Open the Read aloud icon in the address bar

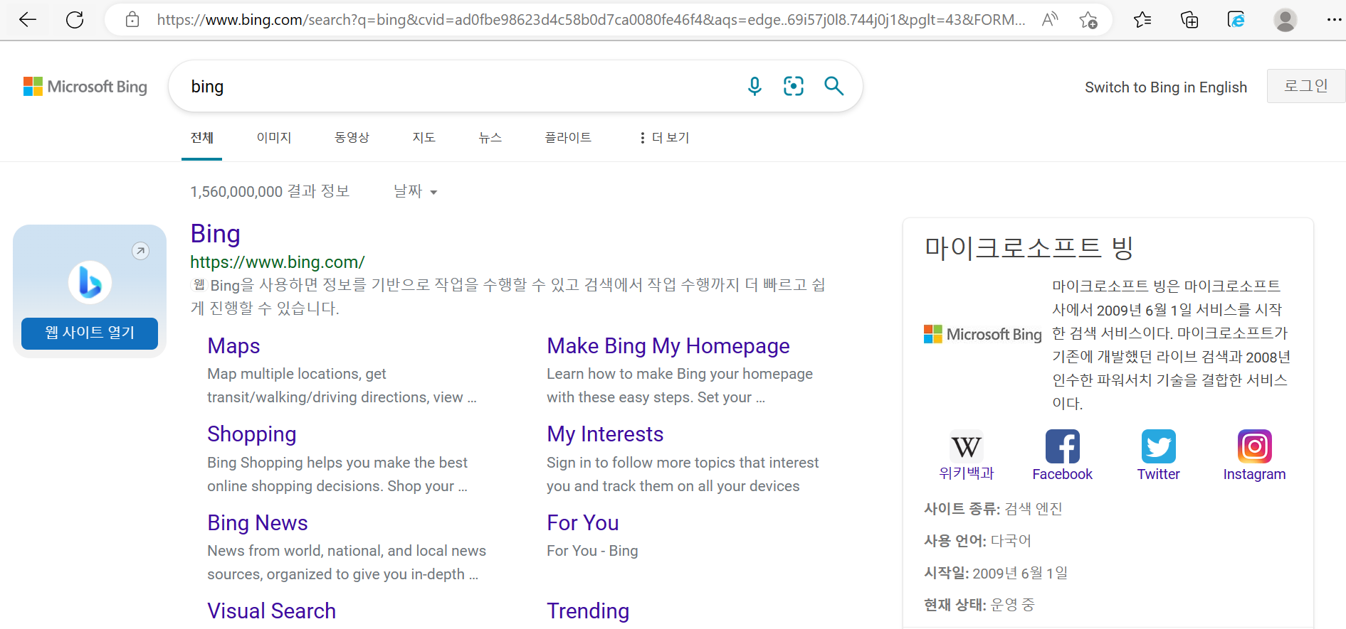point(1049,20)
